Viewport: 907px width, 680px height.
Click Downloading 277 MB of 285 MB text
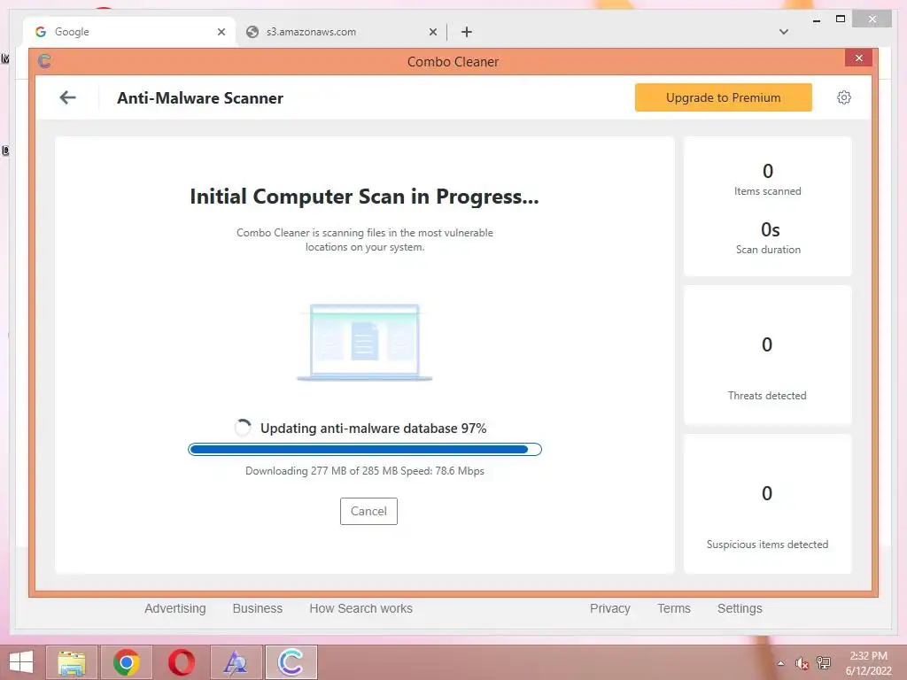click(364, 471)
